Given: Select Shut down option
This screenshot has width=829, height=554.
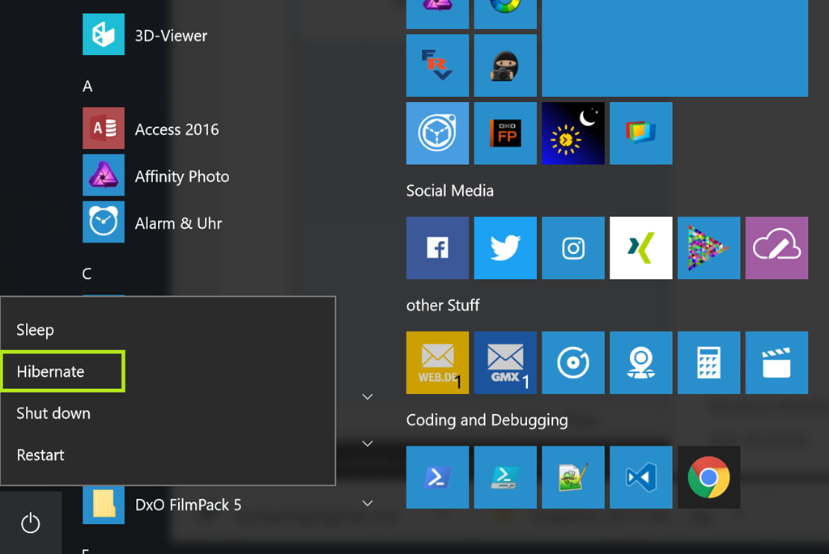Looking at the screenshot, I should pyautogui.click(x=53, y=413).
